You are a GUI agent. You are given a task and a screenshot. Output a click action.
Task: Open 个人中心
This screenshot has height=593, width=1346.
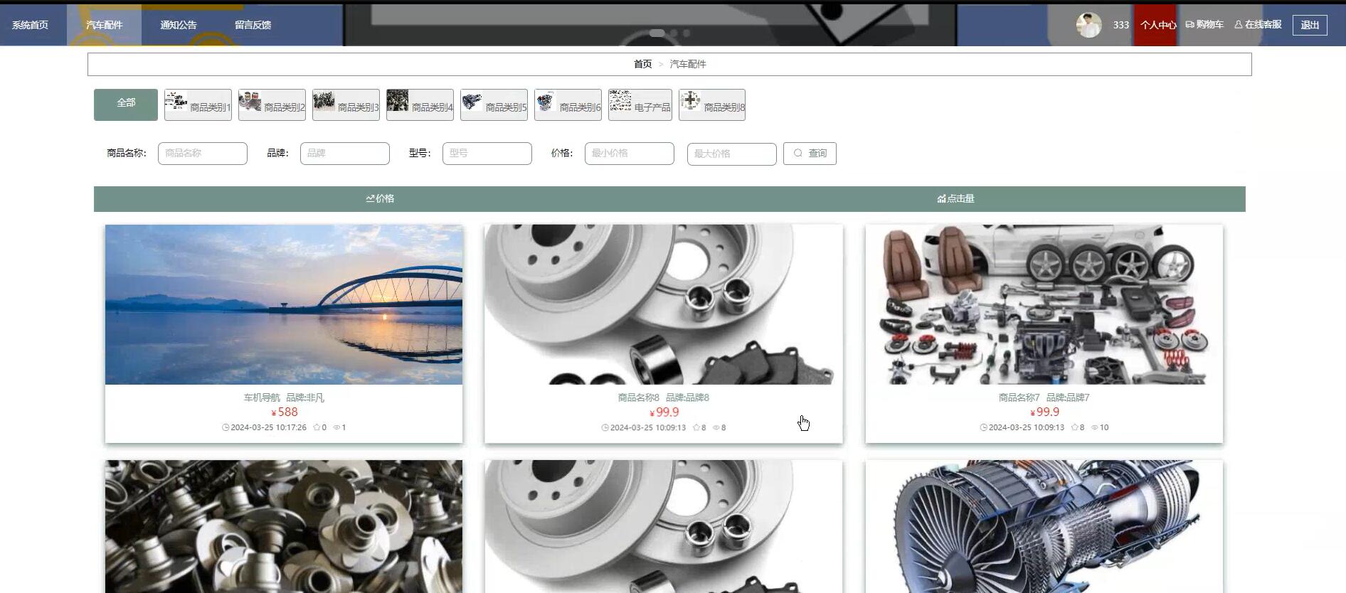click(1157, 25)
